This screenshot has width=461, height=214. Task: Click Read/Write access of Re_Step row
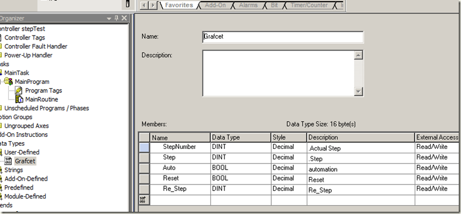pos(437,189)
